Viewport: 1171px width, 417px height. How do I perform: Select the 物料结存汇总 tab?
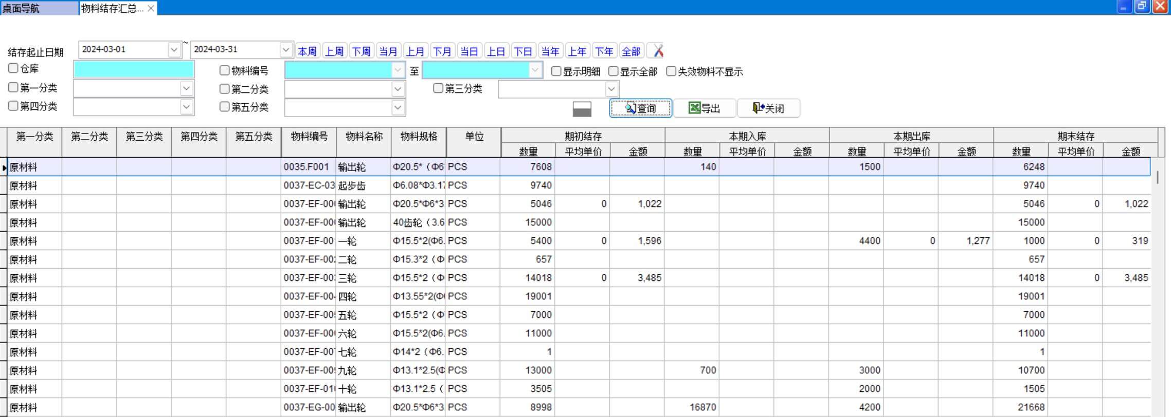tap(112, 8)
